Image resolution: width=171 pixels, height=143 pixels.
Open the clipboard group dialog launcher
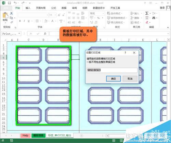(15, 28)
